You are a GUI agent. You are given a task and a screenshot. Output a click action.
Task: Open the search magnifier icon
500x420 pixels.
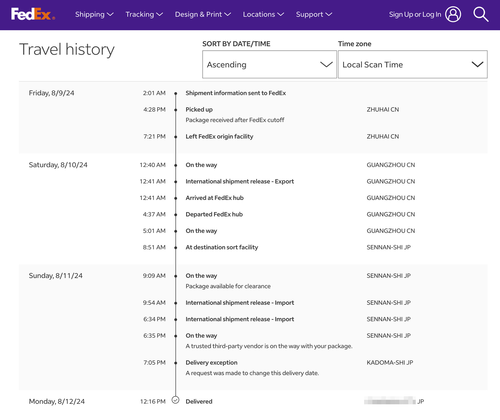tap(481, 14)
